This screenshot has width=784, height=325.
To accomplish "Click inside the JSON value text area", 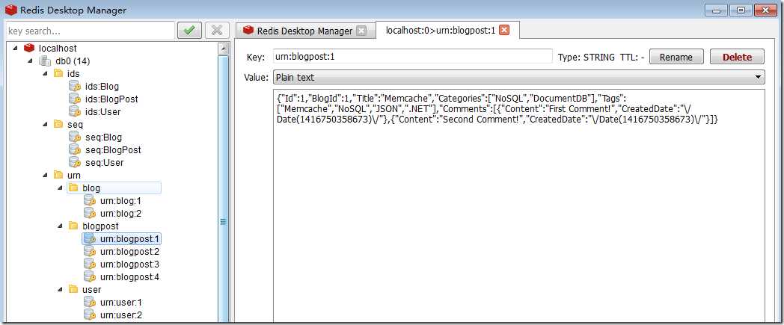I will [x=519, y=206].
